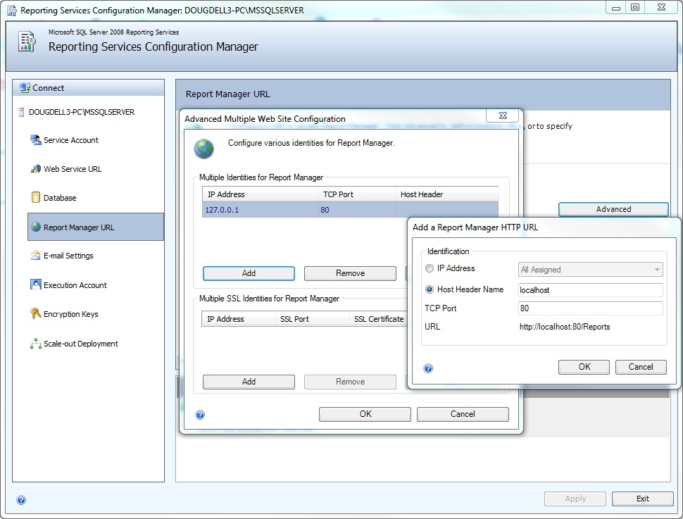
Task: Click Cancel in Advanced Multiple Web Site Configuration
Action: [463, 414]
